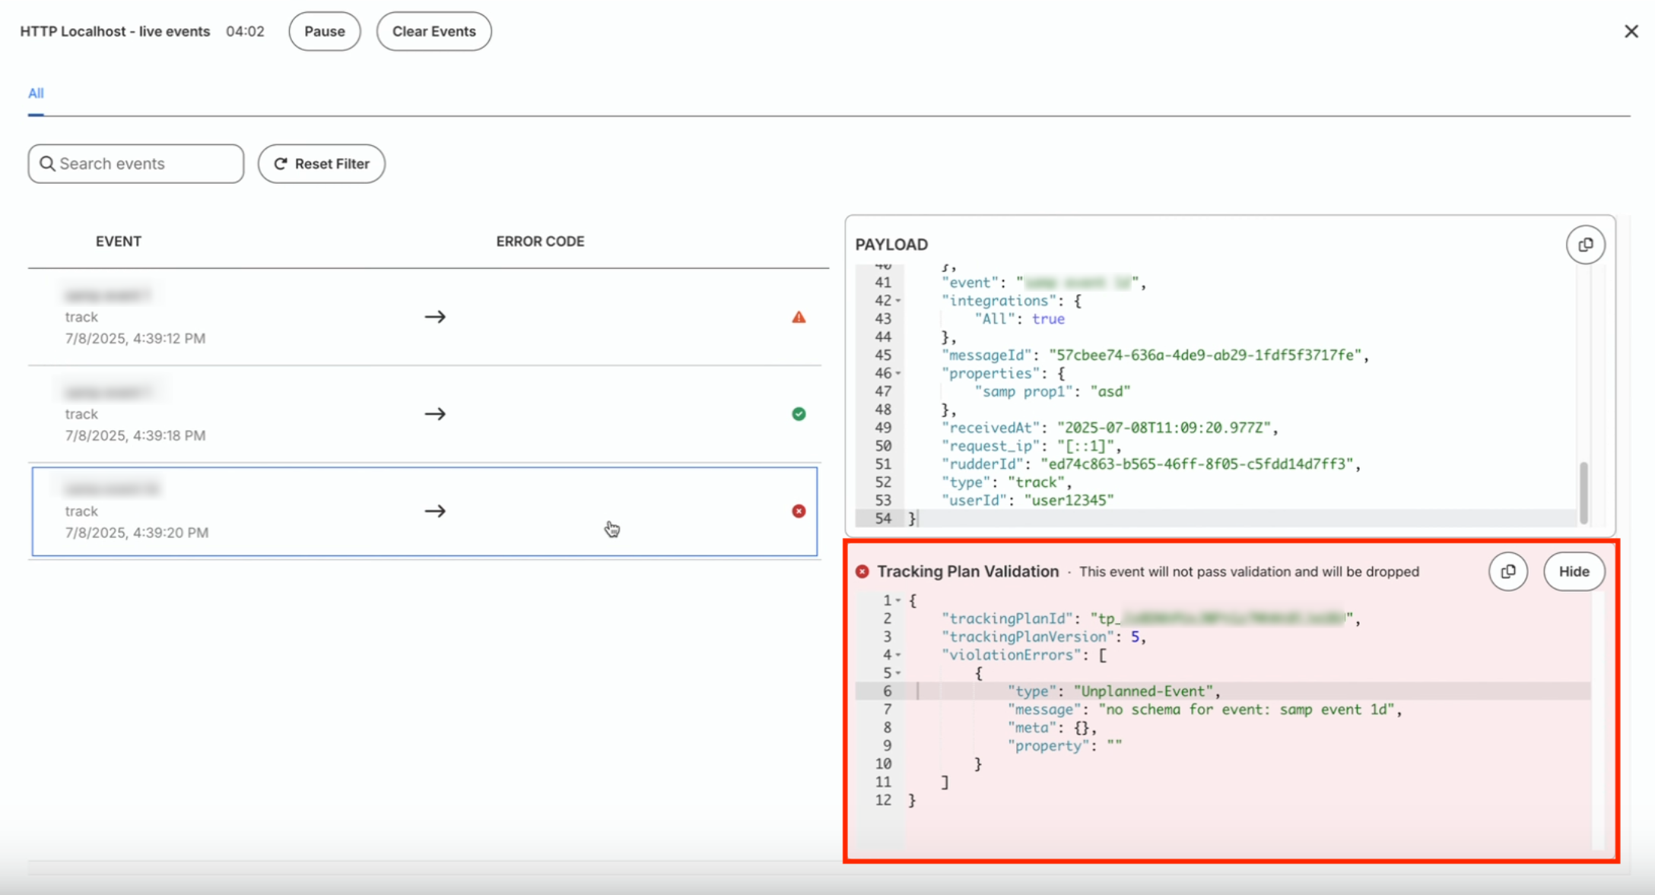Focus the Search events input field
Screen dimensions: 1655x895
point(136,163)
